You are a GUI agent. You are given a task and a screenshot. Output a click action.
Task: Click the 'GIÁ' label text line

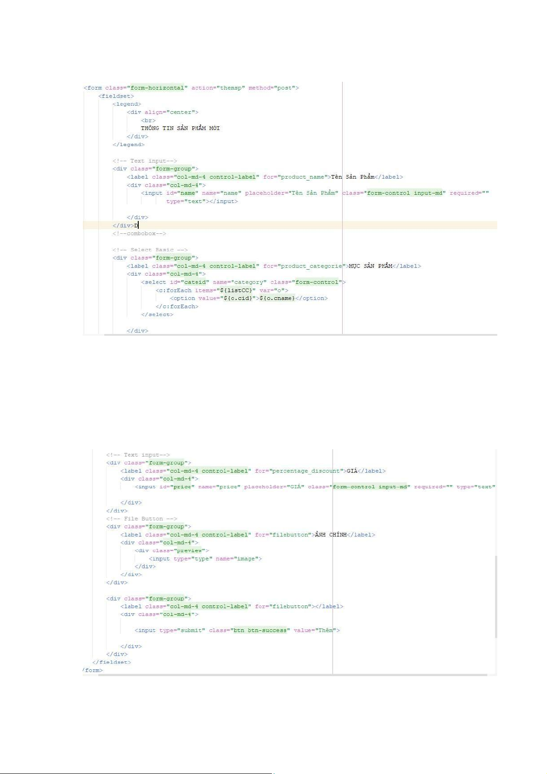point(352,471)
